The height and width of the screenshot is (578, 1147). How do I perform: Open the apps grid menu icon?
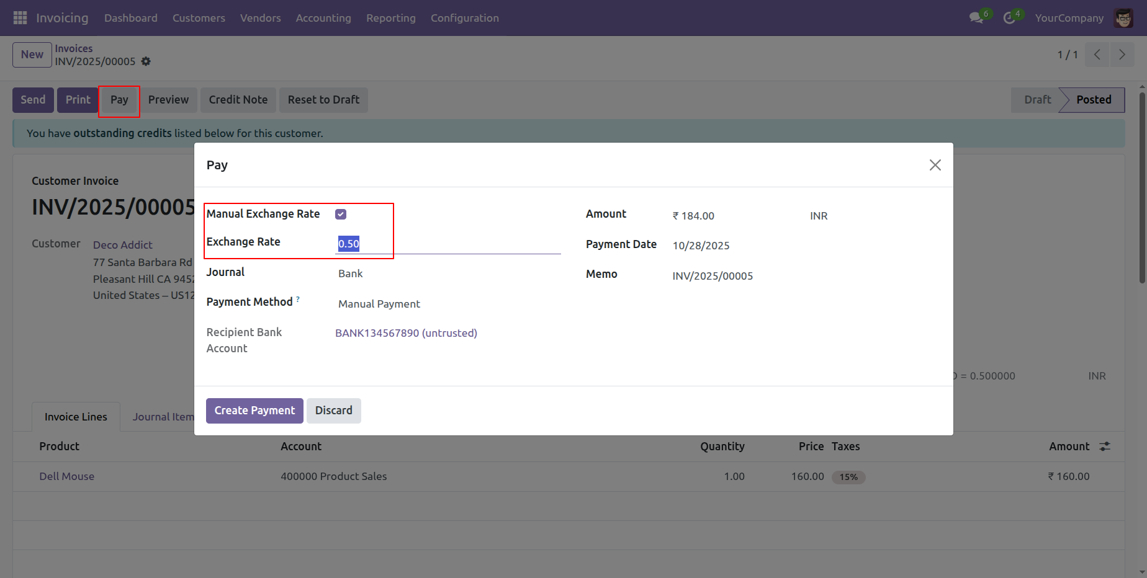pos(20,18)
